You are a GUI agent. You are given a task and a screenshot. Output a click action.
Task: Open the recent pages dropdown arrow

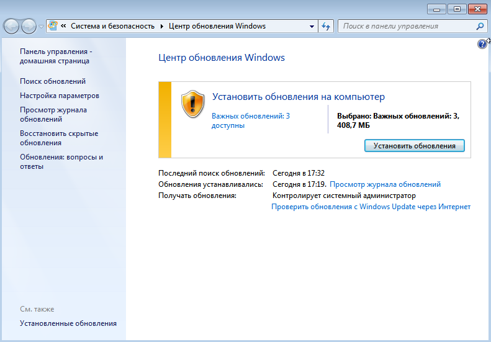[x=41, y=27]
